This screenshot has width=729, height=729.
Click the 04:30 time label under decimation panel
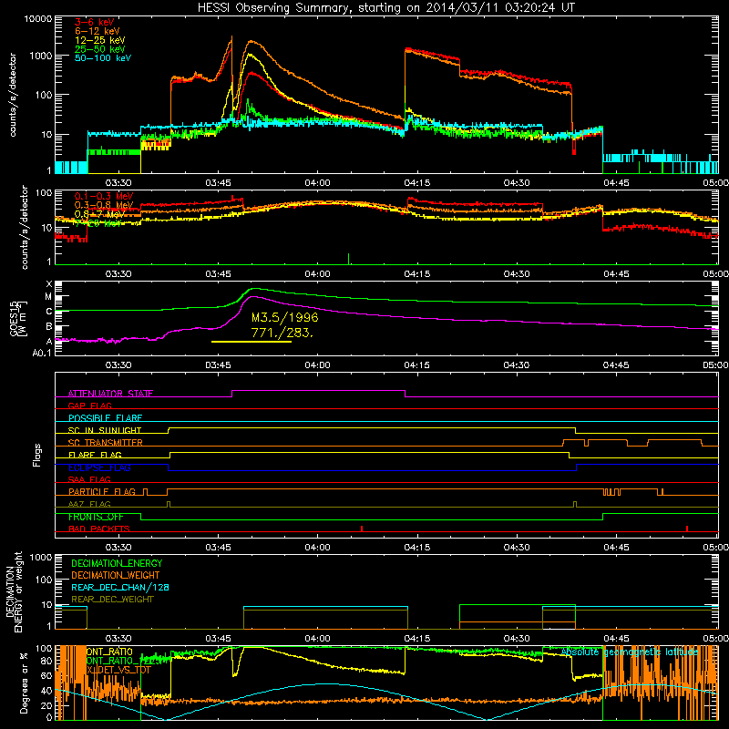(517, 639)
